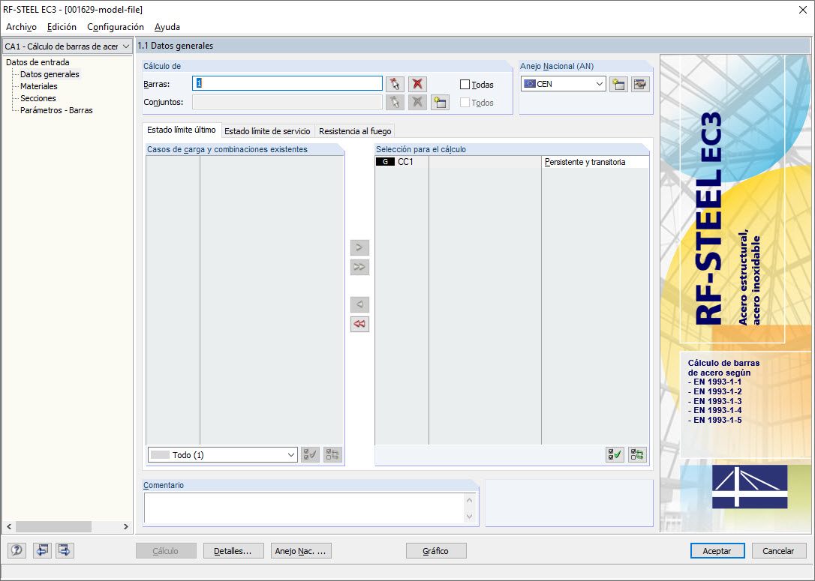Click the Cancelar button

point(778,551)
